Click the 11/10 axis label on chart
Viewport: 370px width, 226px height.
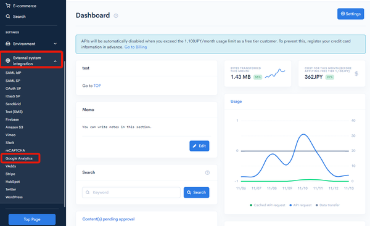(303, 188)
